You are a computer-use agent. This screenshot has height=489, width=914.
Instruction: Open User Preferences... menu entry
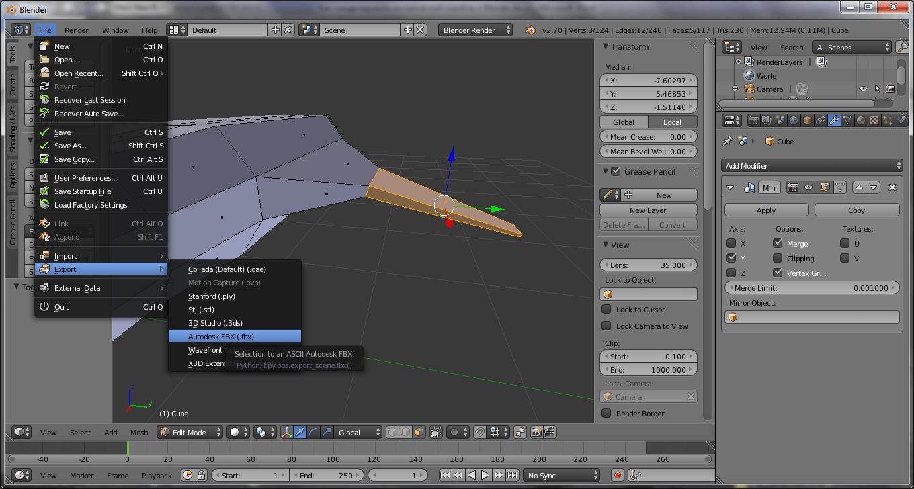[101, 177]
